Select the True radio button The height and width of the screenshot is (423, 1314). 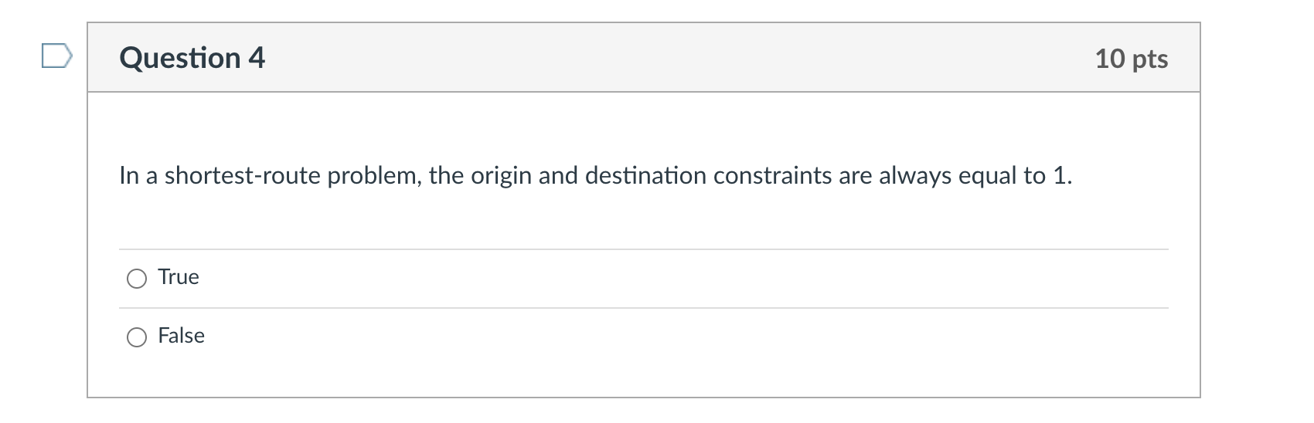point(137,279)
